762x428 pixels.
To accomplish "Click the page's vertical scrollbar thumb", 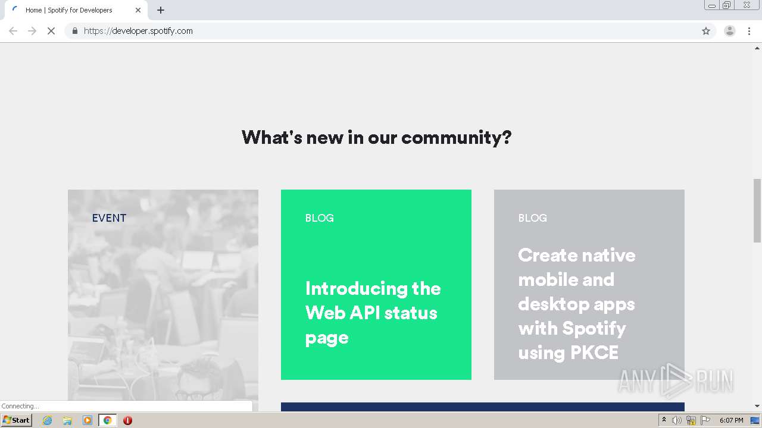I will (x=757, y=210).
